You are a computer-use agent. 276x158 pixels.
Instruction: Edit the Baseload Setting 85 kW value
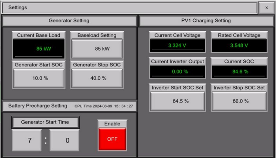(97, 49)
